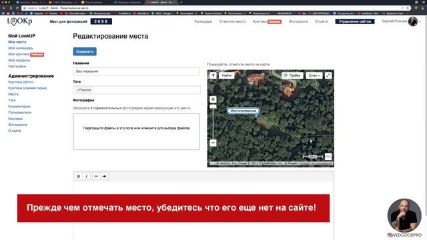Click Управление сайтом button
The width and height of the screenshot is (427, 240).
click(x=355, y=21)
